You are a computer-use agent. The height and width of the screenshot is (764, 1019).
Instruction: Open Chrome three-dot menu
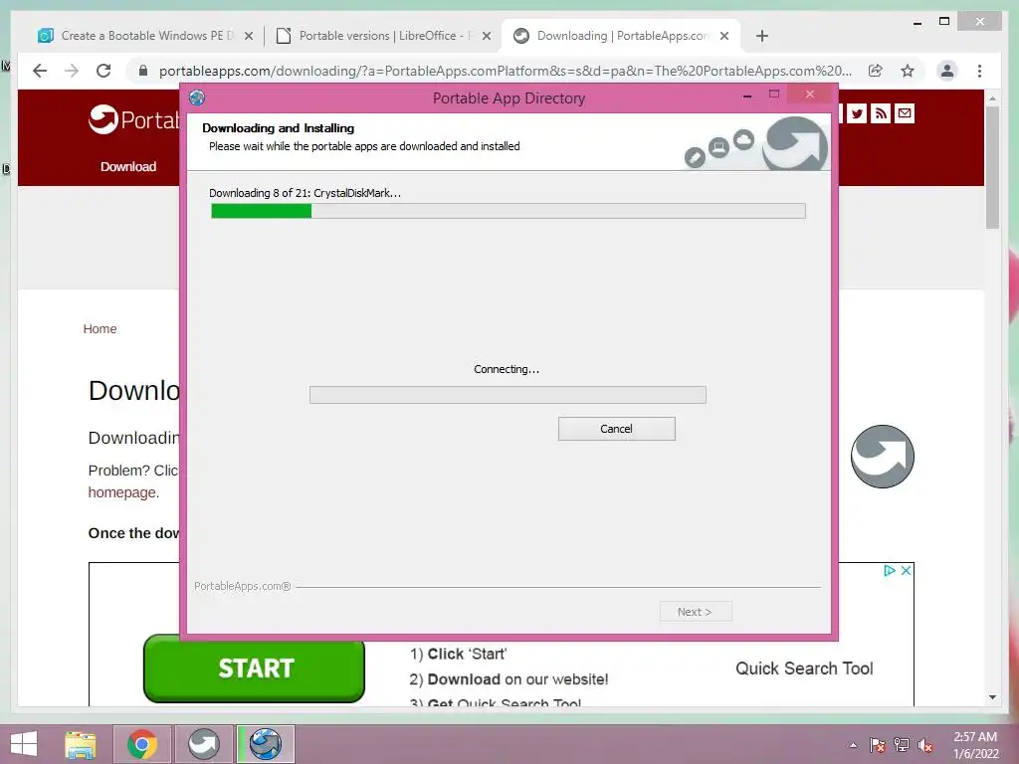pyautogui.click(x=979, y=71)
